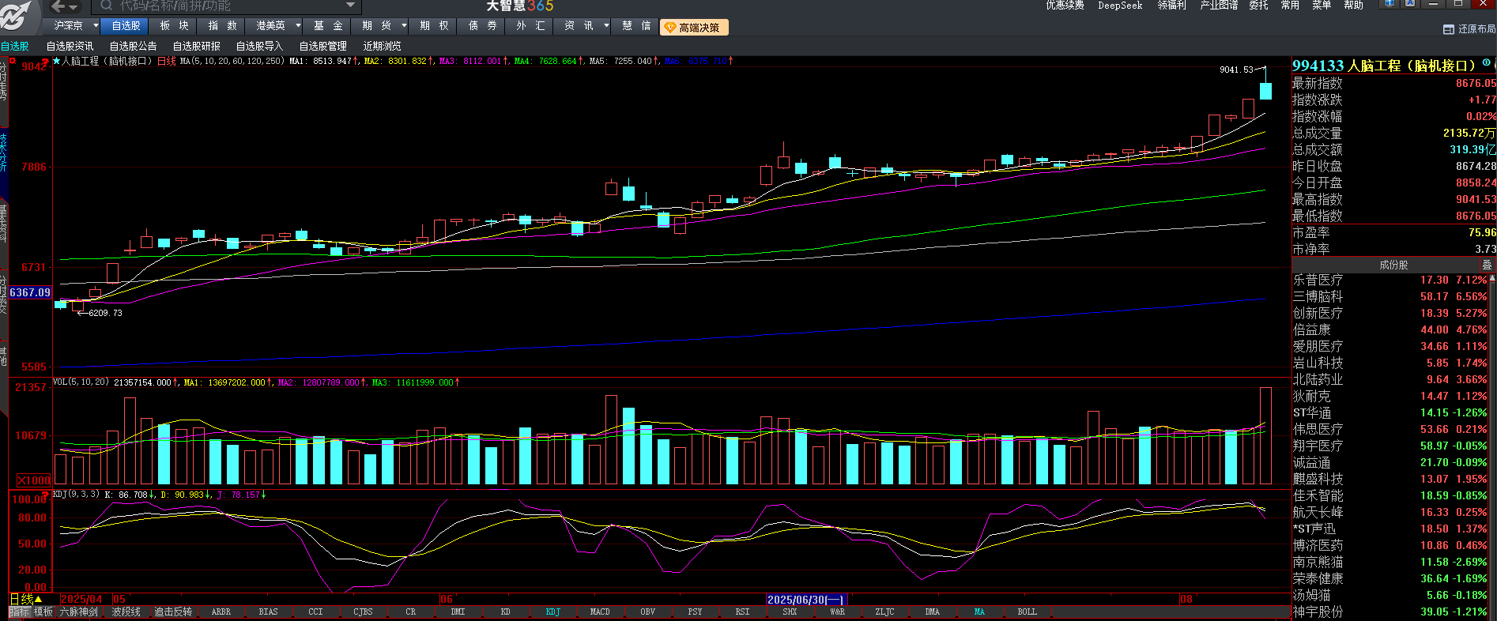Open the 指数 tab
This screenshot has width=1497, height=621.
click(x=222, y=26)
